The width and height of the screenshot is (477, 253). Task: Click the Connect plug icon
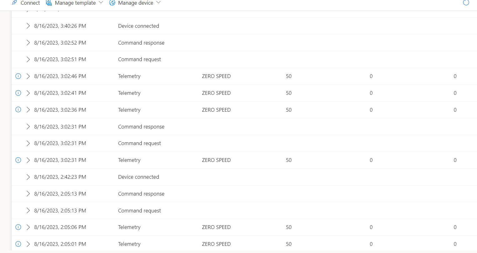click(14, 2)
